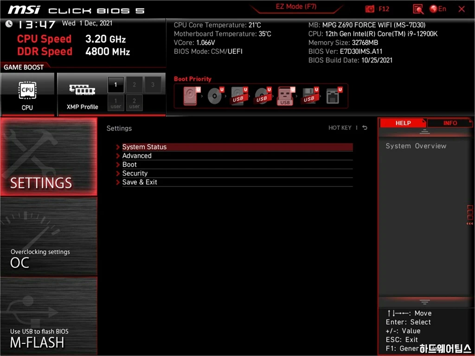Image resolution: width=475 pixels, height=356 pixels.
Task: Select XMP user profile 1
Action: 116,103
